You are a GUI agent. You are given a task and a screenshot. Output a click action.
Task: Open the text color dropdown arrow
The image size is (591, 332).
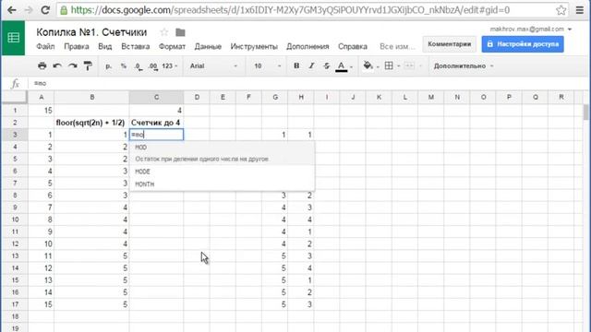[351, 66]
